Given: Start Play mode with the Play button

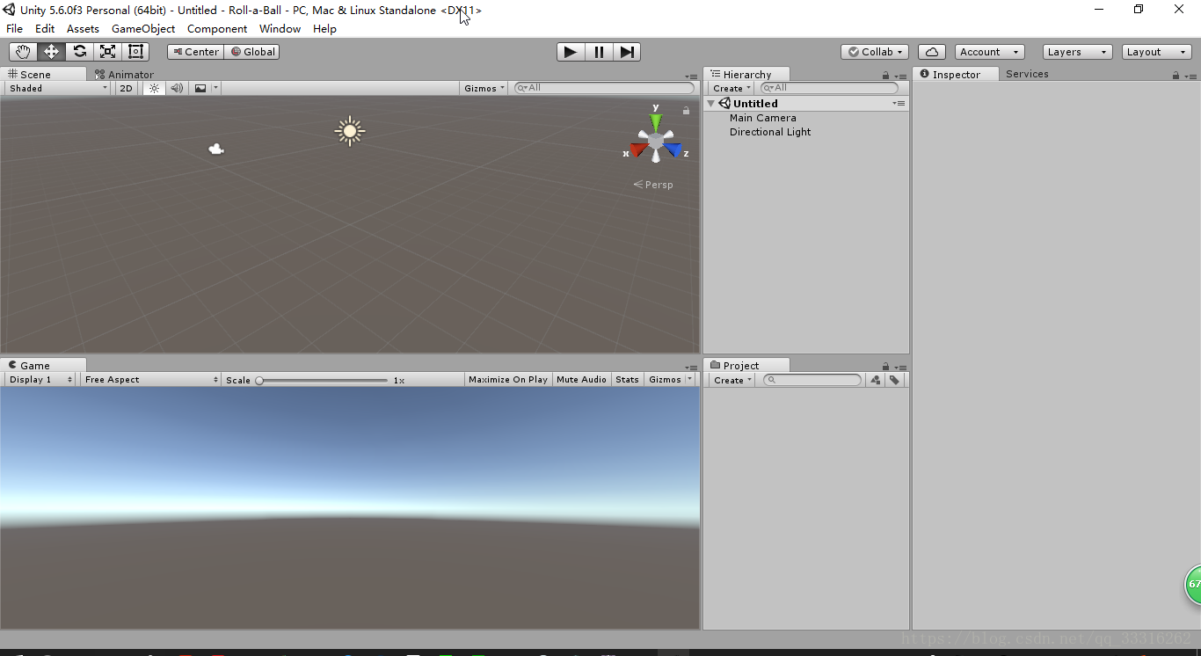Looking at the screenshot, I should click(x=571, y=52).
